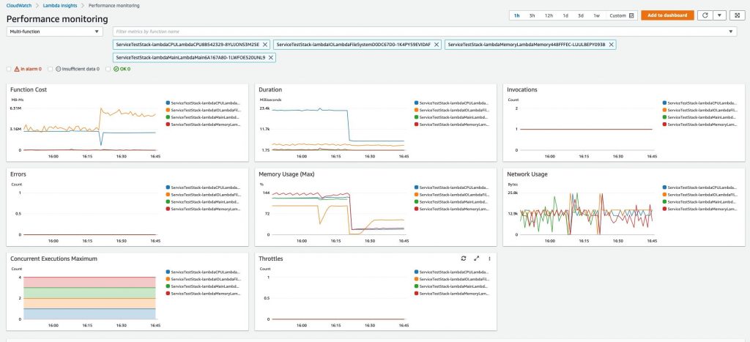The width and height of the screenshot is (750, 342).
Task: Click lambdaMainLambd legend entry in Memory Usage
Action: pos(454,202)
